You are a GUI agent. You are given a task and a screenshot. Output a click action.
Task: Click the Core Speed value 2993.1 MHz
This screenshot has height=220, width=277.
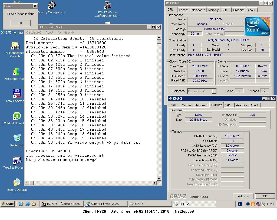(200, 66)
